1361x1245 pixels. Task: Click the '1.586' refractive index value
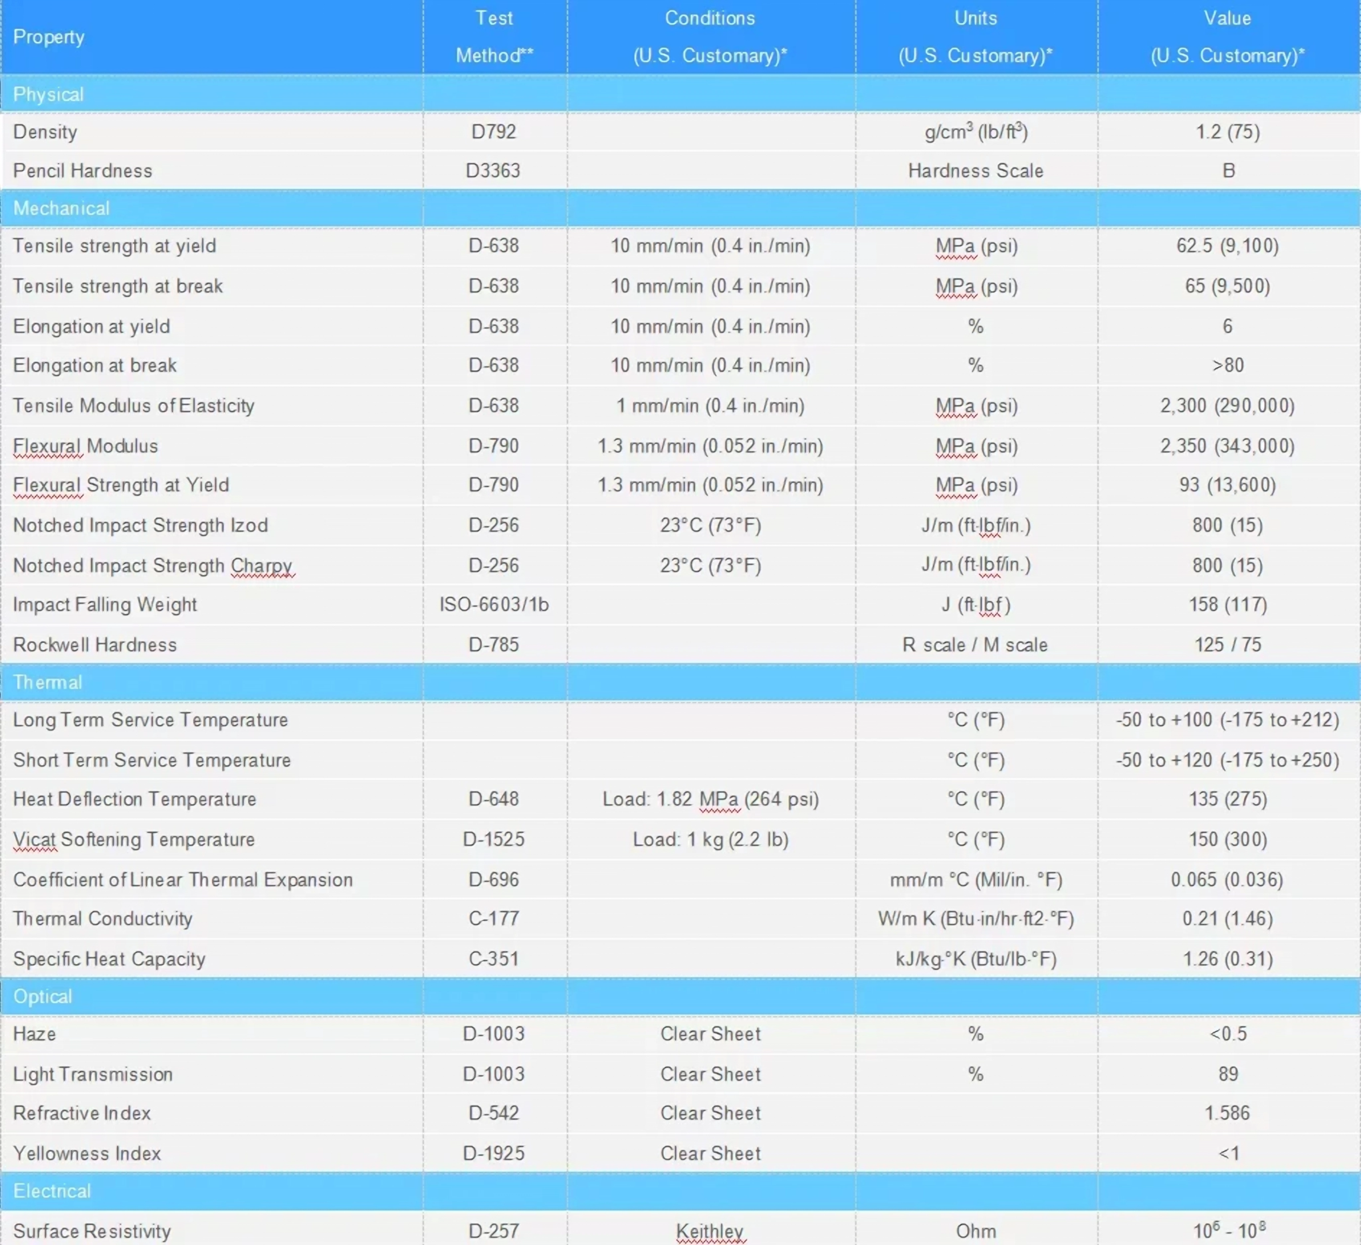(x=1228, y=1113)
